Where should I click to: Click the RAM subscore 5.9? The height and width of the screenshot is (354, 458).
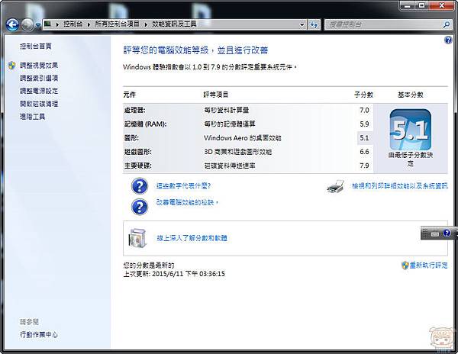click(364, 124)
